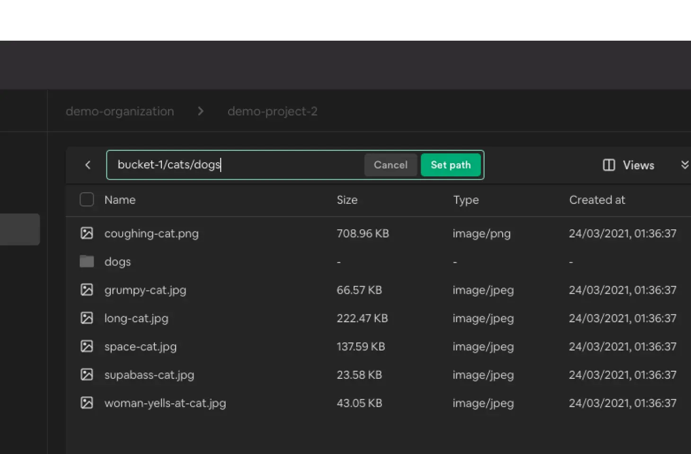Expand the double-chevron sort control
Screen dimensions: 691x454
coord(684,165)
